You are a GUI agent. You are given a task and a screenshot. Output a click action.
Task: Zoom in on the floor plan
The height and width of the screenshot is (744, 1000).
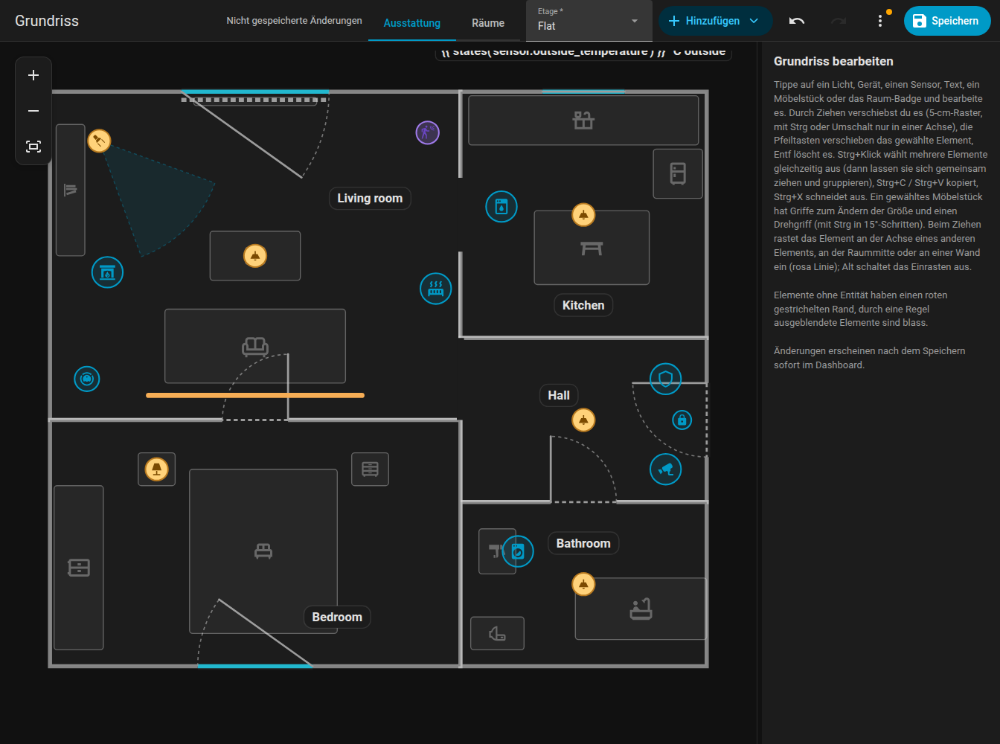tap(33, 75)
